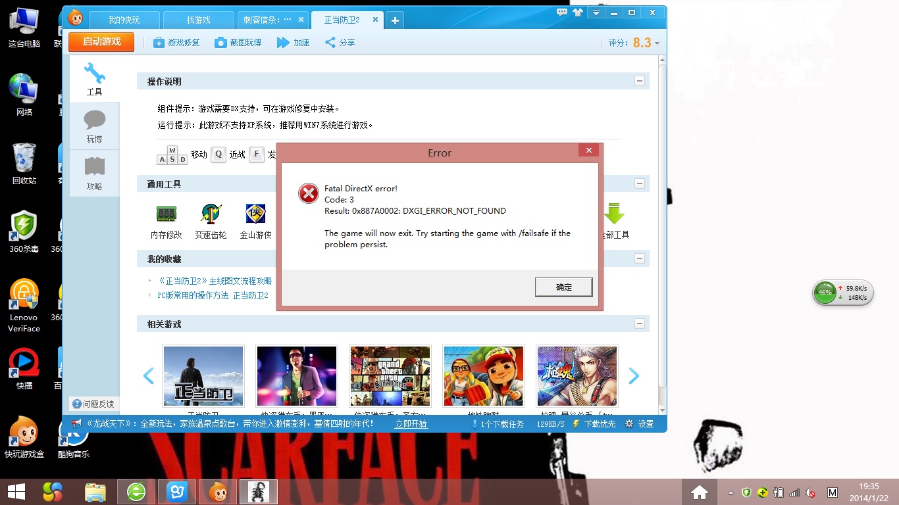Screen dimensions: 899x505
Task: Click the monkey logo in title bar
Action: tap(76, 18)
